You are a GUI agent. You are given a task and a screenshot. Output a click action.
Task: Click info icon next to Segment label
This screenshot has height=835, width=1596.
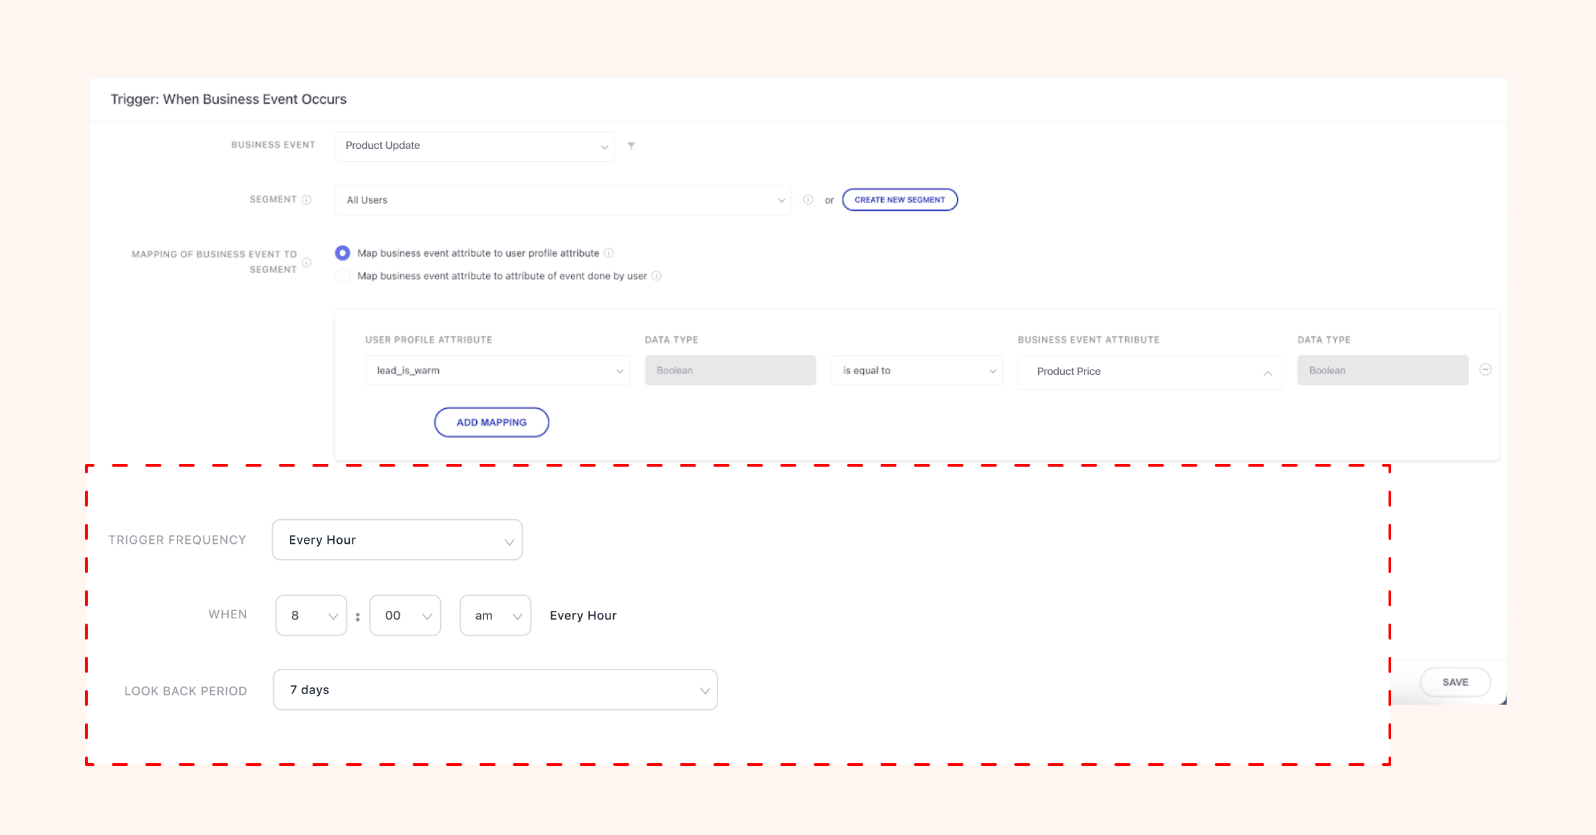[307, 199]
